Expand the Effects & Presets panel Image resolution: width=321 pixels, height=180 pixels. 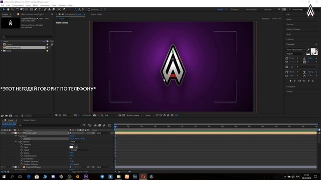(x=293, y=29)
